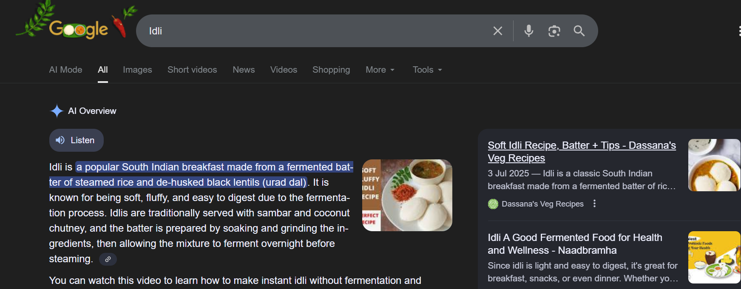Click the magnifying glass search icon
The height and width of the screenshot is (289, 741).
click(x=579, y=31)
